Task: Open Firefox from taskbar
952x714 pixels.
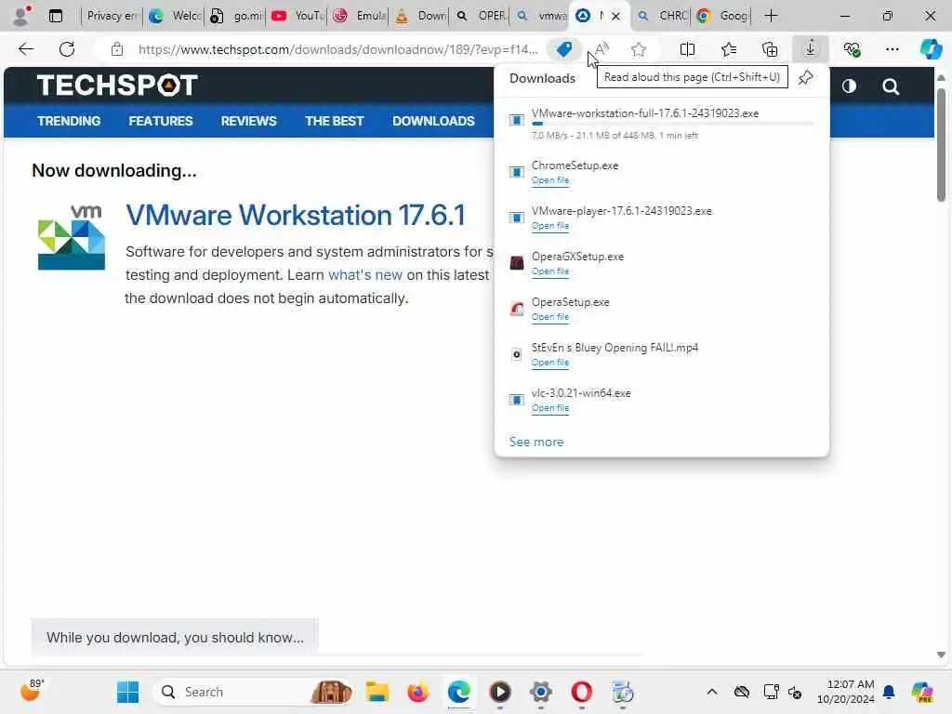Action: pyautogui.click(x=417, y=692)
